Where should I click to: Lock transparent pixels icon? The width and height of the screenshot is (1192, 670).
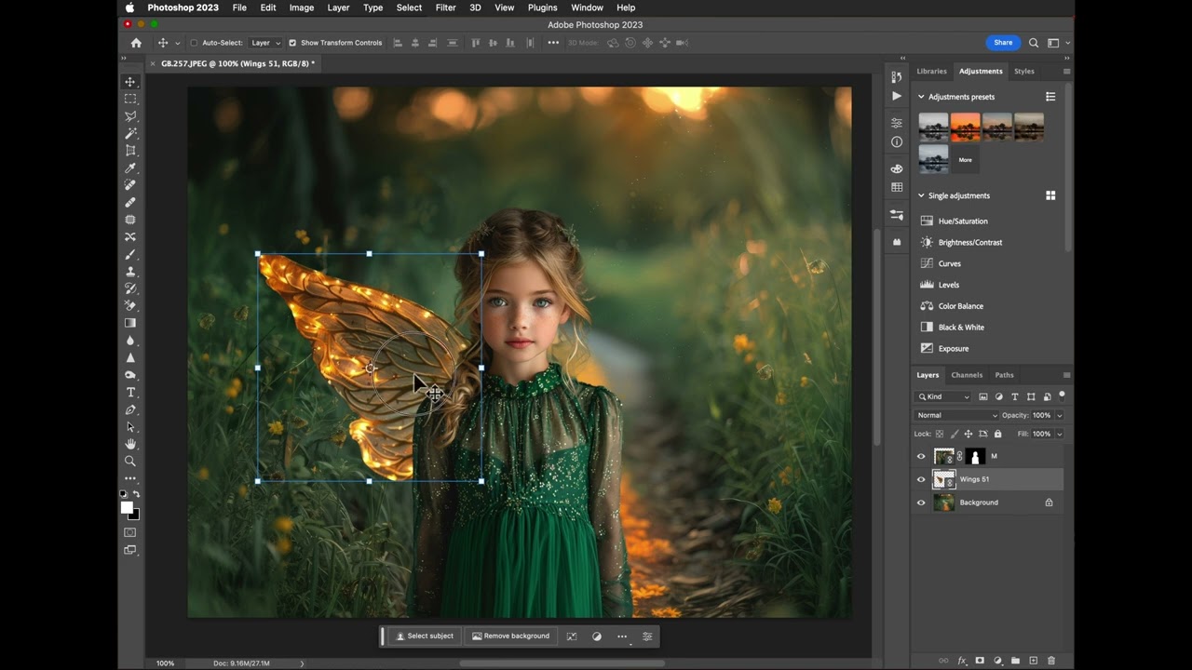coord(940,434)
